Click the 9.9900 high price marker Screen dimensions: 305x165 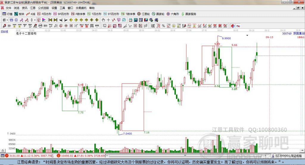pyautogui.click(x=226, y=38)
